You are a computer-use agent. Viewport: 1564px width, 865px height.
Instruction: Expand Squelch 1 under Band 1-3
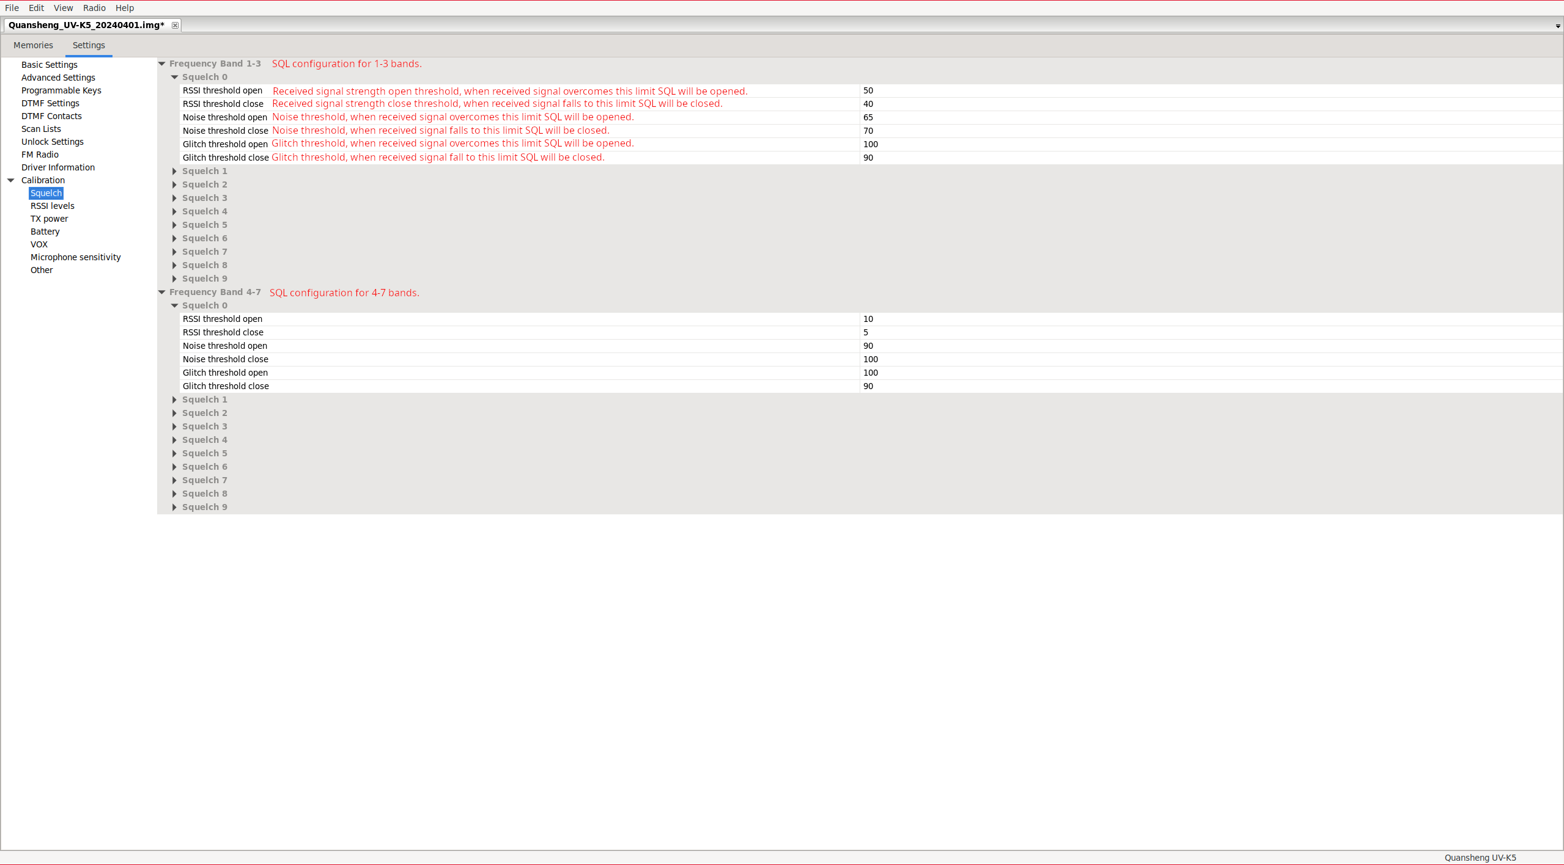174,171
